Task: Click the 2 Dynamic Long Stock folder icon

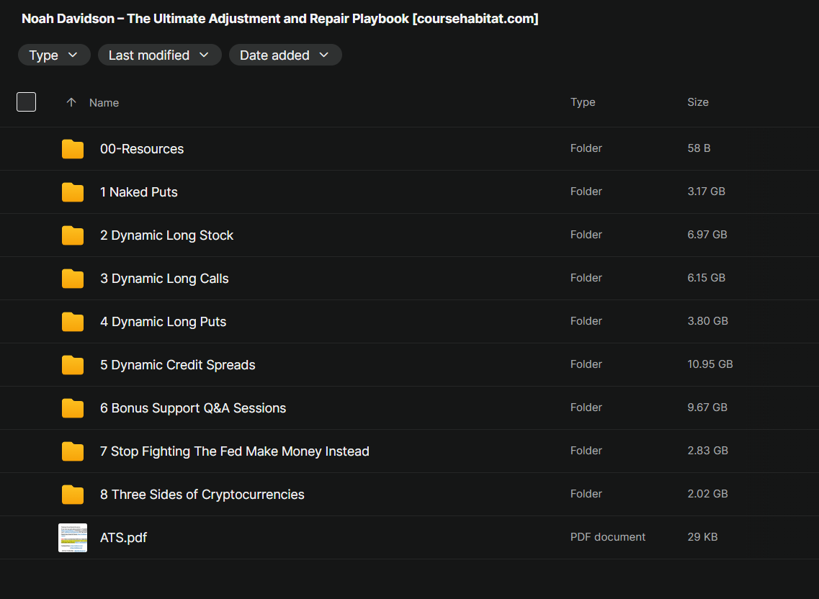Action: point(72,235)
